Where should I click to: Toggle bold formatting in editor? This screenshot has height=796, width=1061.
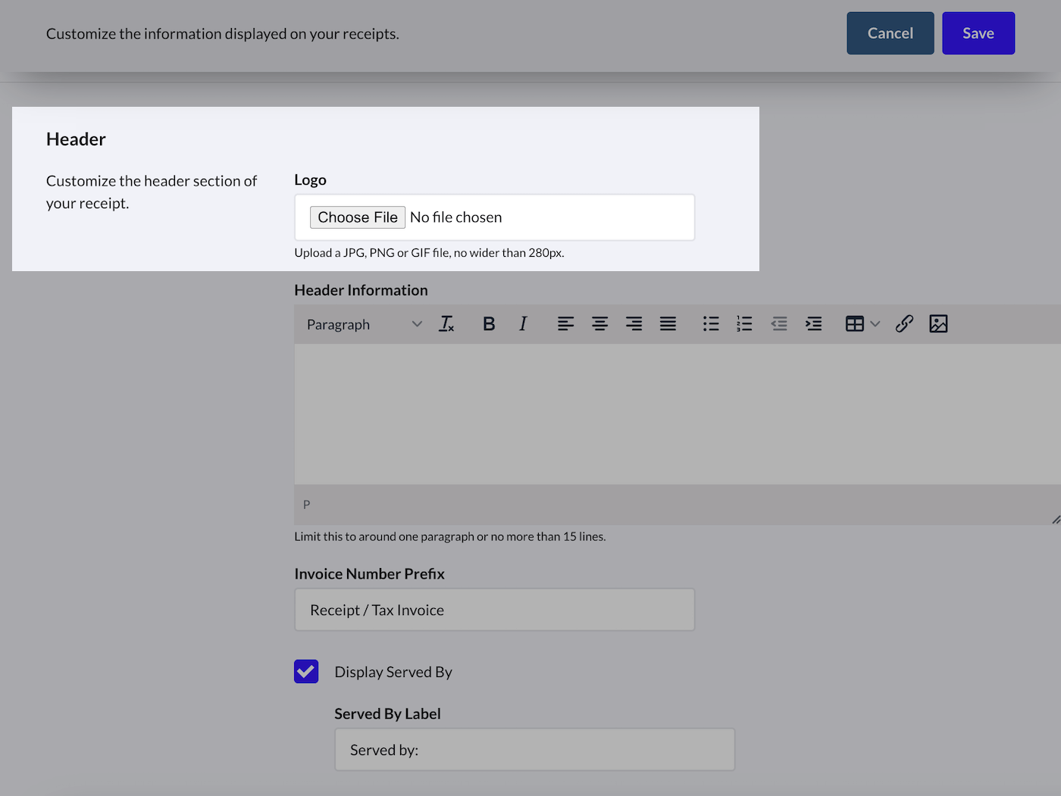point(489,324)
